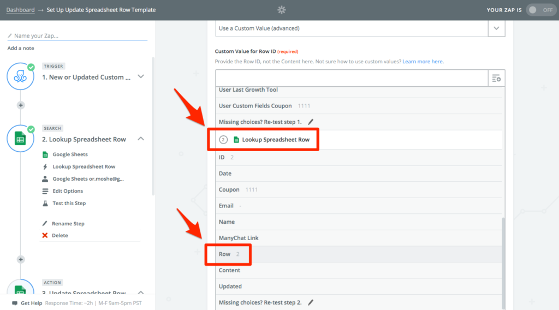Add a step below Lookup Spreadsheet Row
The width and height of the screenshot is (559, 310).
pos(21,259)
